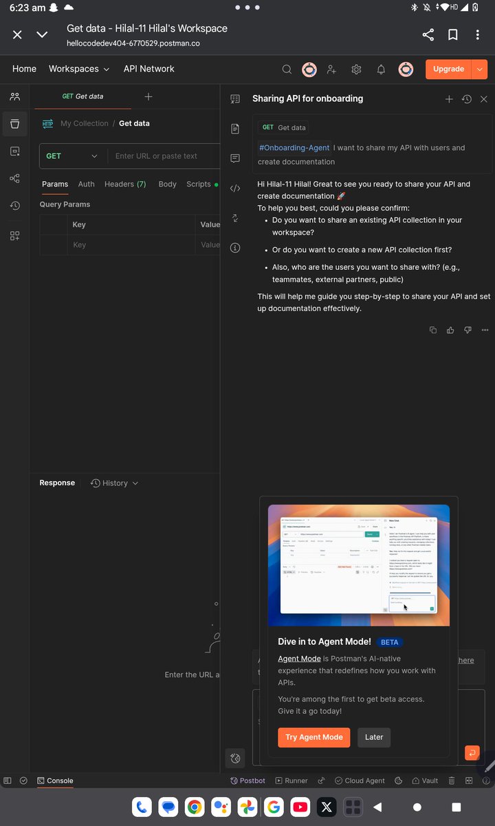Open Postbot in the status bar
The image size is (495, 826).
[247, 781]
